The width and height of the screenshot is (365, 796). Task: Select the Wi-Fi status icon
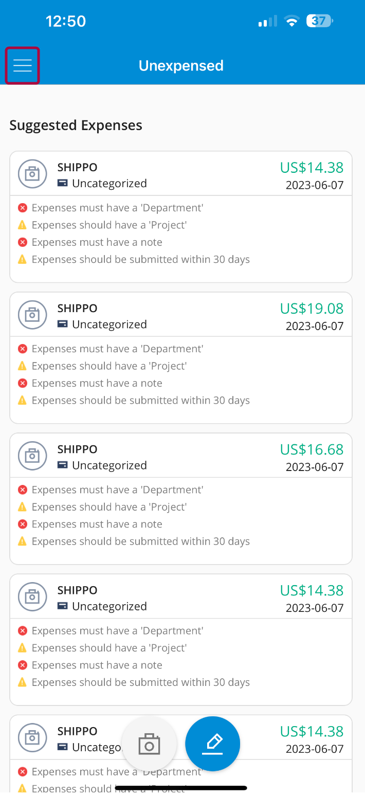[x=291, y=21]
